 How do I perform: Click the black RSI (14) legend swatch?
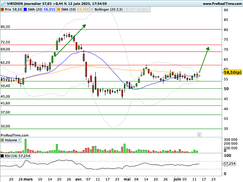[2, 156]
